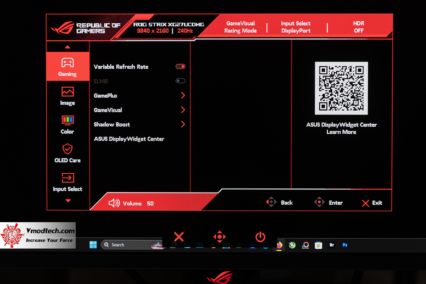Click ASUS DisplayWidget Center Learn More link
426x284 pixels.
pyautogui.click(x=342, y=128)
